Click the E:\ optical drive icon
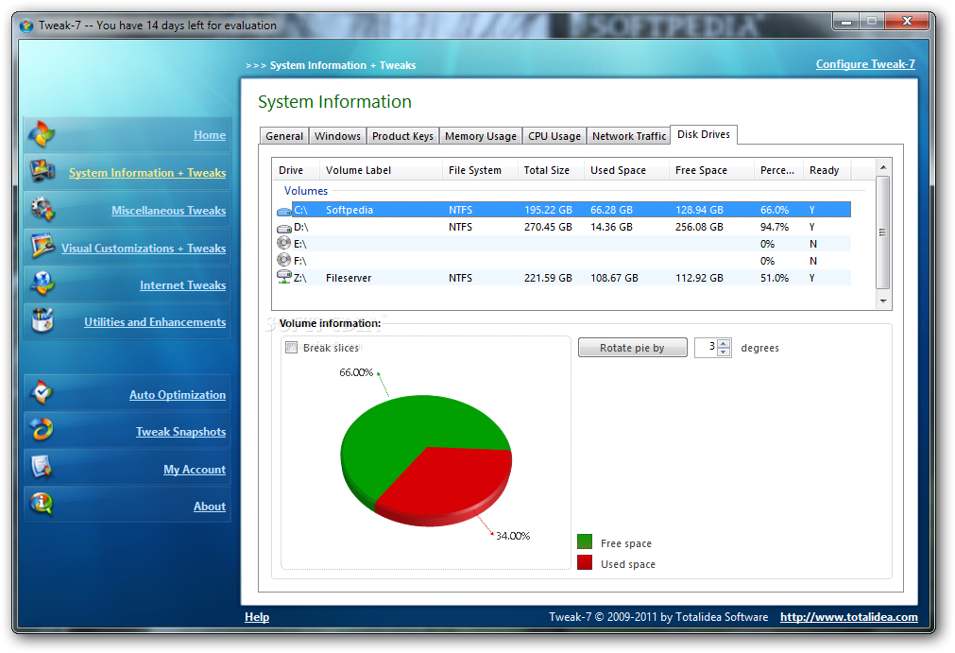This screenshot has height=653, width=955. click(x=283, y=243)
